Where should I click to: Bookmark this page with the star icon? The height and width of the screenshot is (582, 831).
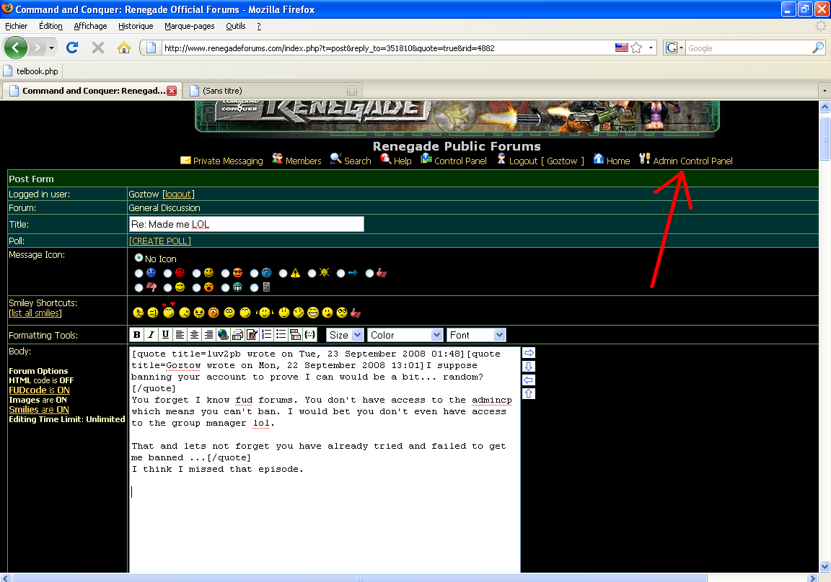point(636,48)
